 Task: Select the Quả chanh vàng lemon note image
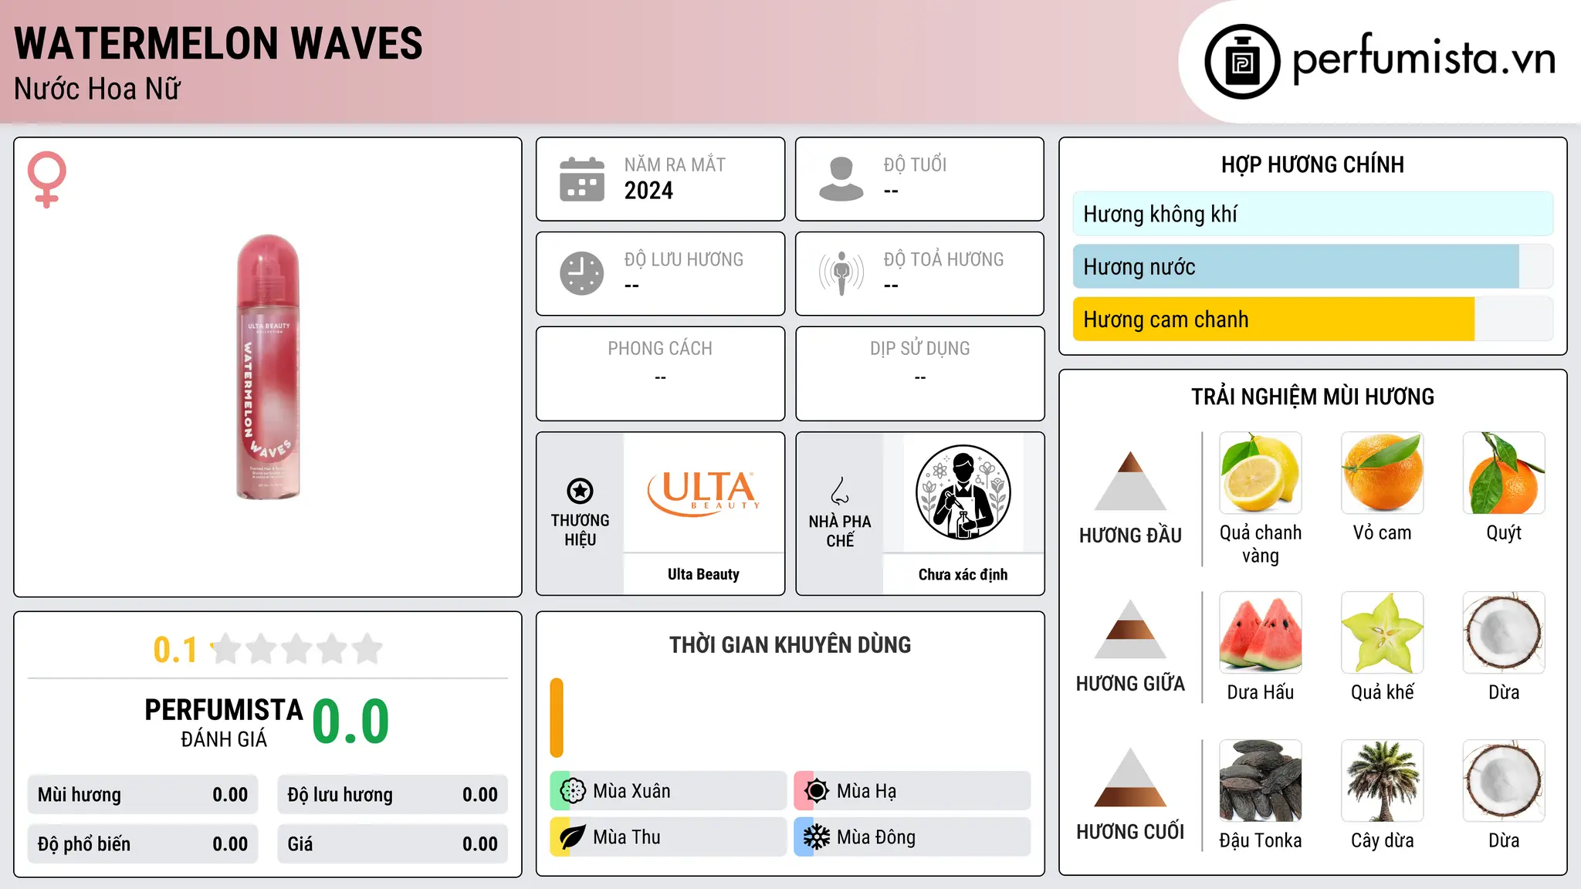1261,473
